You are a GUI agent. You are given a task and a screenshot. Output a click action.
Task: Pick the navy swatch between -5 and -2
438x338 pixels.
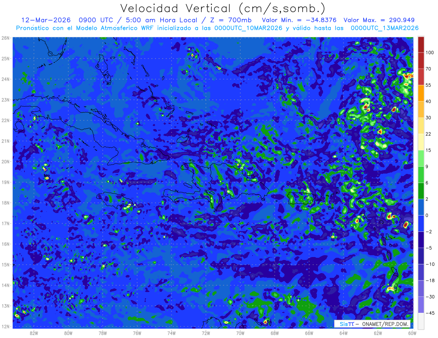pos(421,240)
